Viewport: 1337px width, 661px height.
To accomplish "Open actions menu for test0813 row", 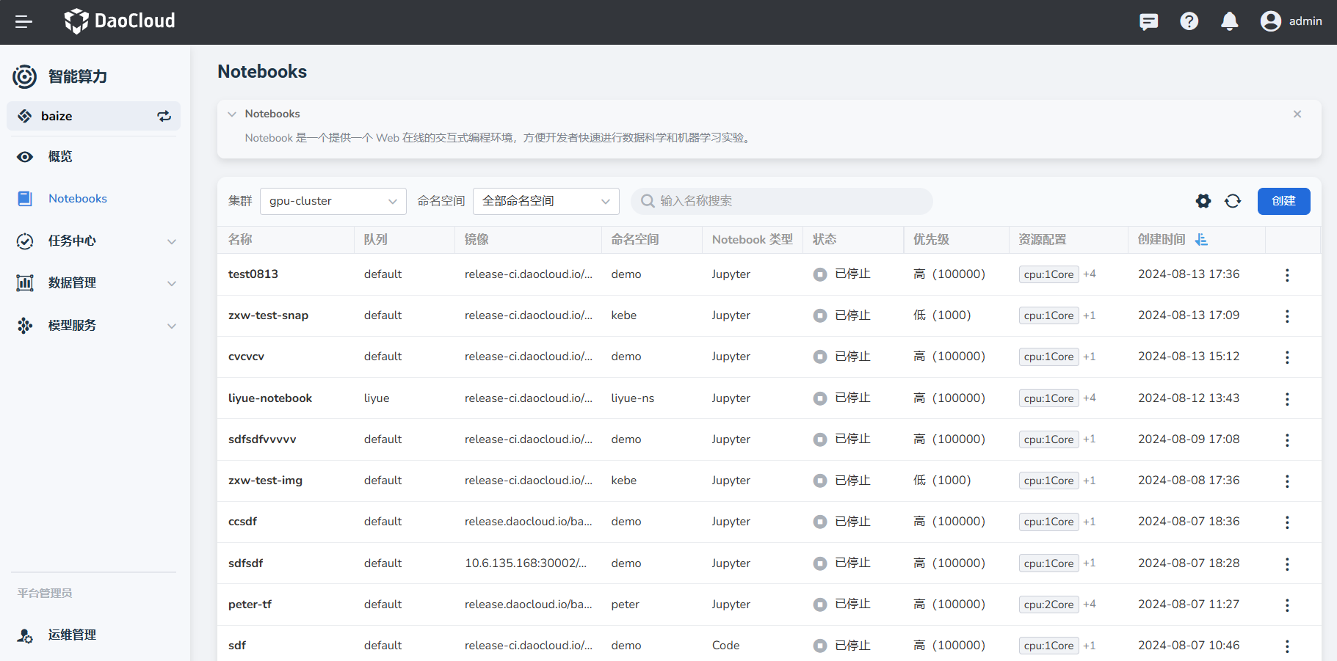I will [1286, 275].
